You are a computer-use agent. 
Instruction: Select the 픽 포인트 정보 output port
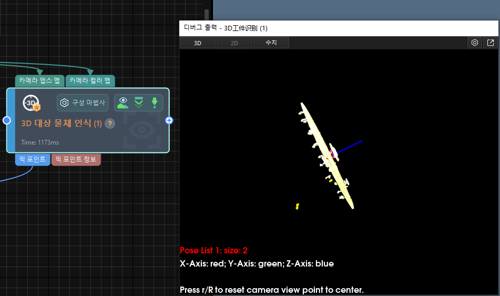[x=76, y=159]
